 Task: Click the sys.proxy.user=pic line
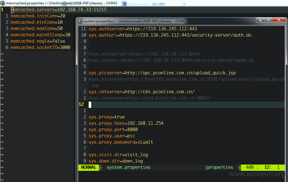tap(112, 136)
